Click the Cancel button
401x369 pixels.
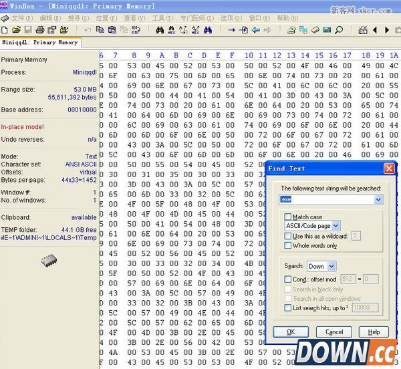coord(333,332)
